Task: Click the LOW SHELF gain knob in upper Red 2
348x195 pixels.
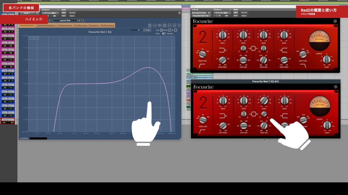Action: [223, 35]
